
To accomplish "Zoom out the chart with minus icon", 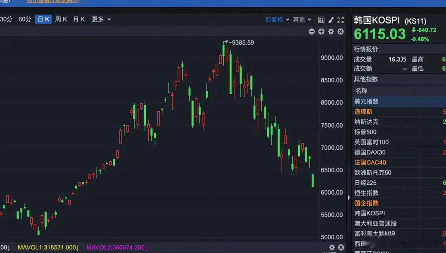I will [312, 31].
